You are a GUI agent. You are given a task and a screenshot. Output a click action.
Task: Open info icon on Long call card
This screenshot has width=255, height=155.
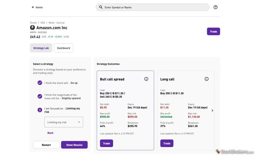(x=207, y=79)
